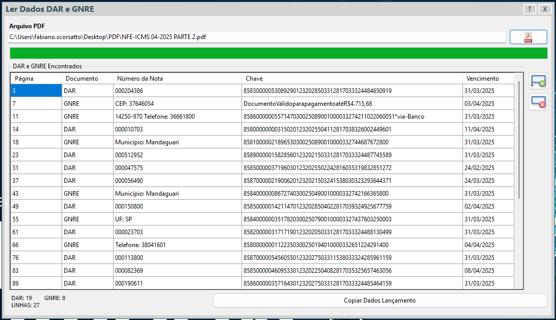Sort by the Vencimento column header

[488, 79]
